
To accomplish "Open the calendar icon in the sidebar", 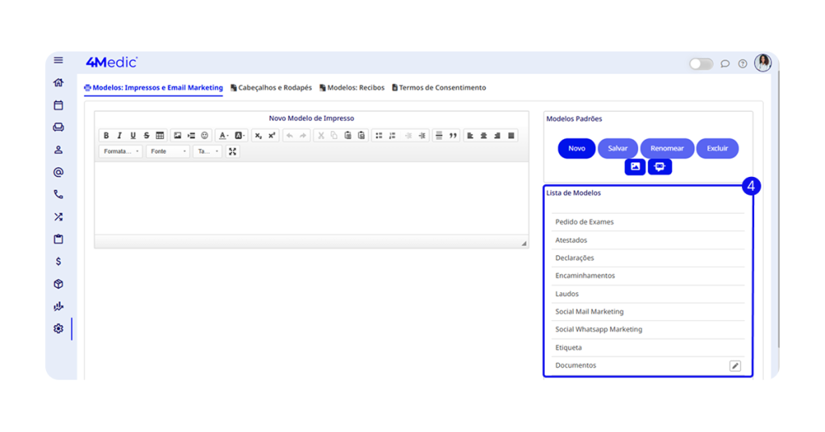I will click(58, 105).
